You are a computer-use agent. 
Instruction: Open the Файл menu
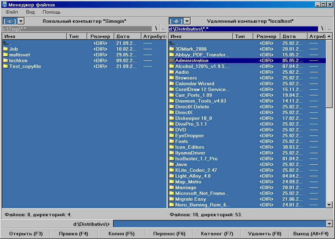[x=12, y=12]
